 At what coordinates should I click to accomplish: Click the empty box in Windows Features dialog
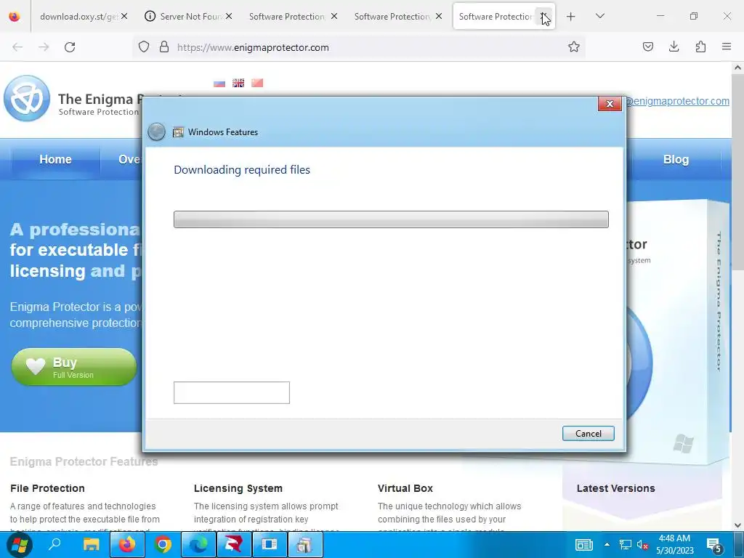coord(232,392)
